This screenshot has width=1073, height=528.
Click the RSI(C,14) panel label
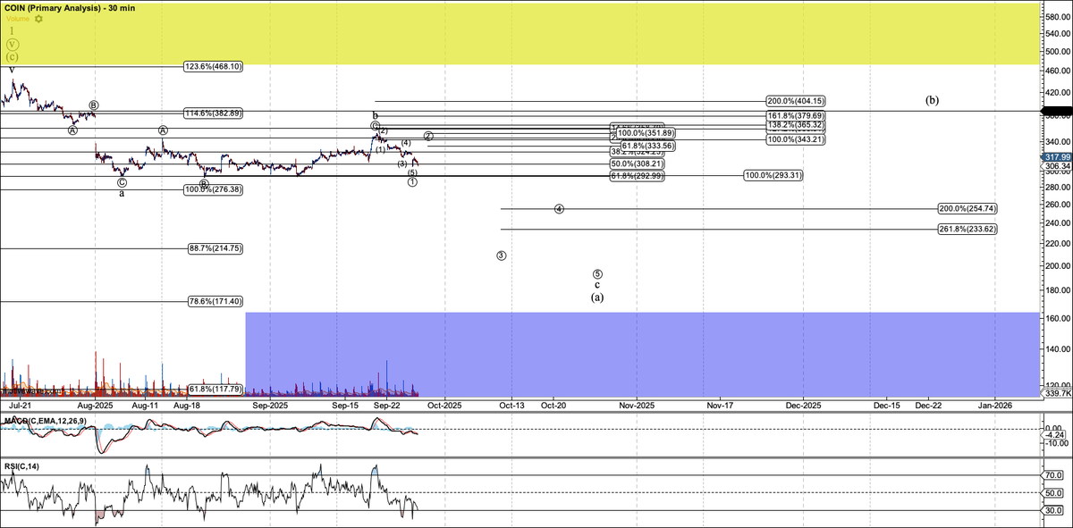click(22, 467)
